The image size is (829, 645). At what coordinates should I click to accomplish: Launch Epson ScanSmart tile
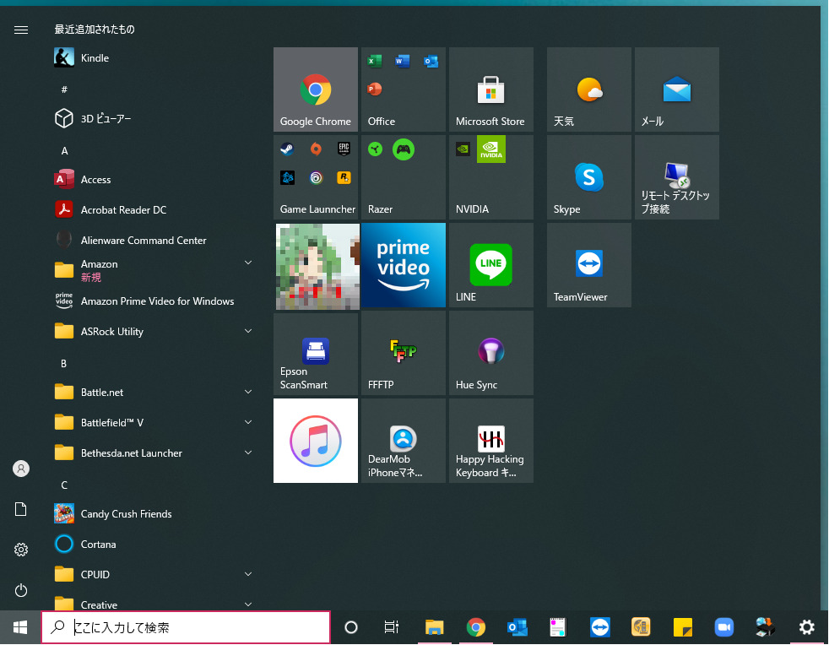(x=316, y=353)
